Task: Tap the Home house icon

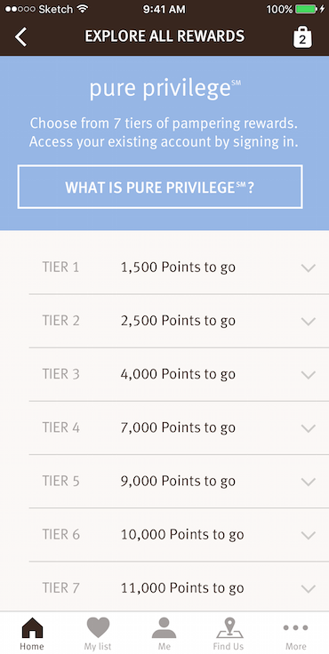Action: (32, 627)
